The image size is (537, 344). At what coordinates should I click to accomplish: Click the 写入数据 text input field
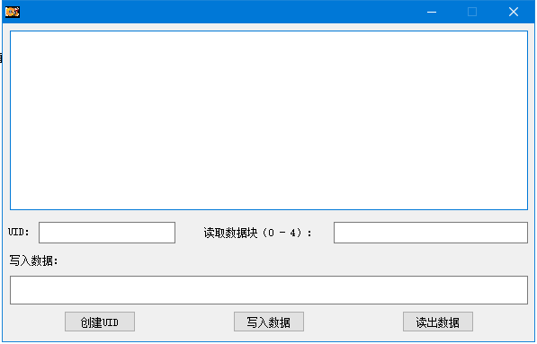[x=269, y=290]
